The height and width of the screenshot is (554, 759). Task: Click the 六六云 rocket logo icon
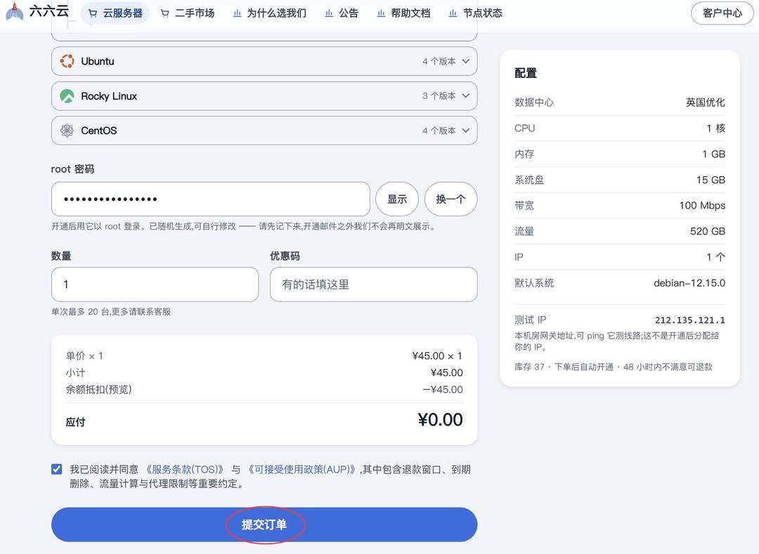pos(15,12)
